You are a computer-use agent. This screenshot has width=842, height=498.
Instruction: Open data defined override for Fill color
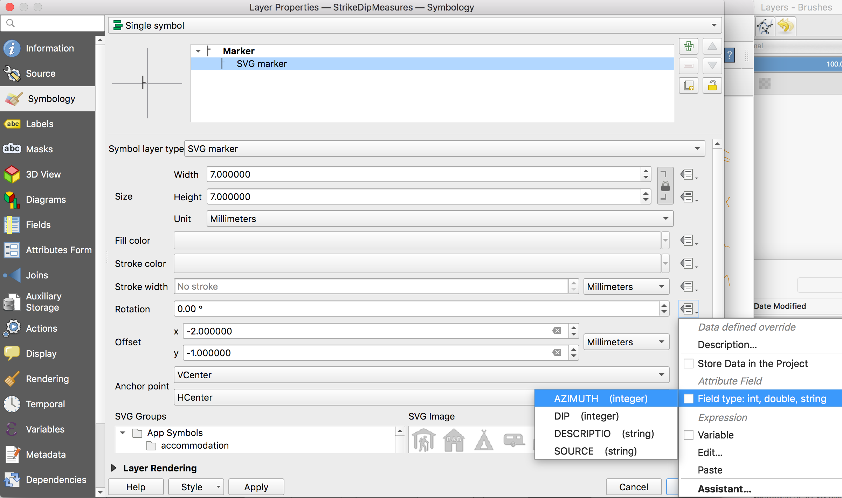689,241
